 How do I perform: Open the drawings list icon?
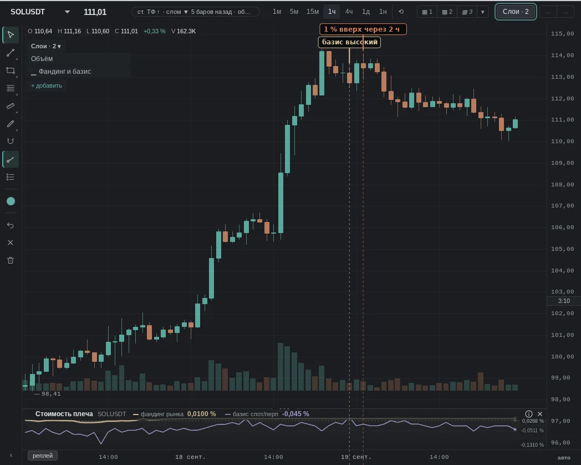[x=11, y=177]
